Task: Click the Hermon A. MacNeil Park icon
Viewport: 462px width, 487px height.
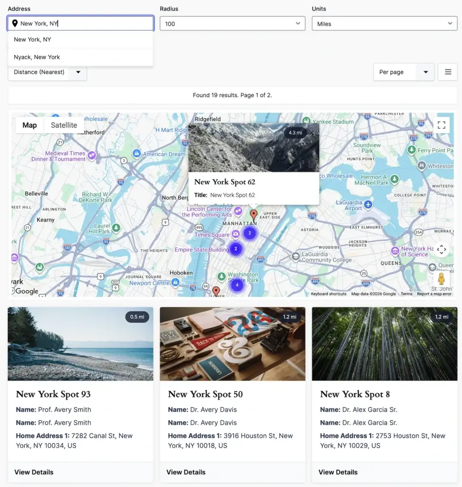Action: [395, 179]
